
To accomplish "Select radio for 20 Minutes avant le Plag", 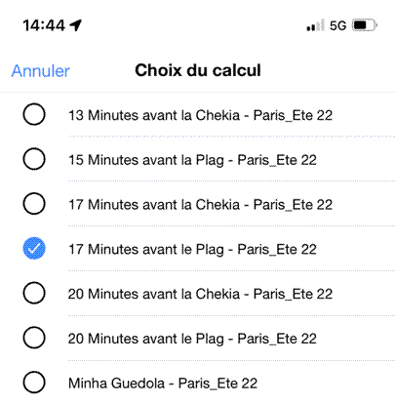I will [34, 338].
